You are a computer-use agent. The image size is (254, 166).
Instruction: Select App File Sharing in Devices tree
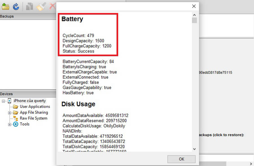[34, 112]
